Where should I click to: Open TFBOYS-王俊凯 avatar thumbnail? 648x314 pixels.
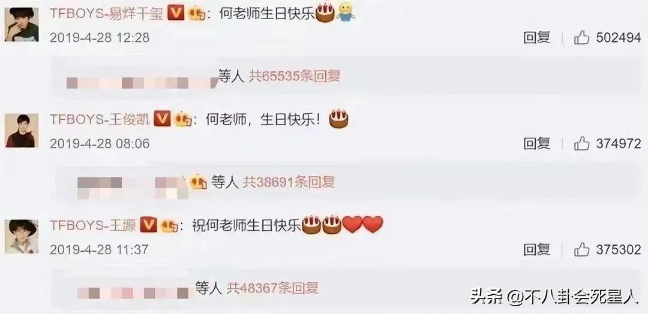[x=22, y=131]
